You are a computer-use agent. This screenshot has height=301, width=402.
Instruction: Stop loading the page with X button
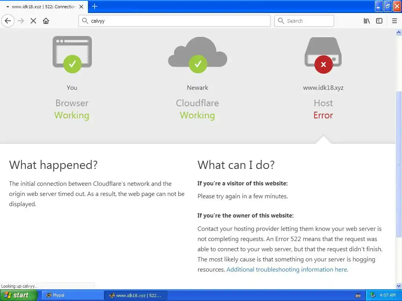pyautogui.click(x=33, y=21)
